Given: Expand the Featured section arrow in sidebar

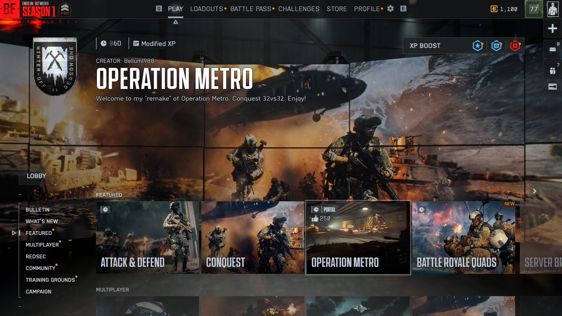Looking at the screenshot, I should point(14,233).
